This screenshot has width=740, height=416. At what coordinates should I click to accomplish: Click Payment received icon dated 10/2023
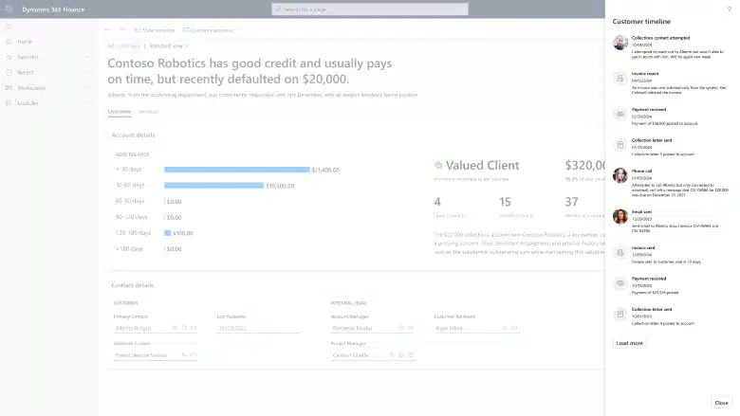[x=620, y=283]
